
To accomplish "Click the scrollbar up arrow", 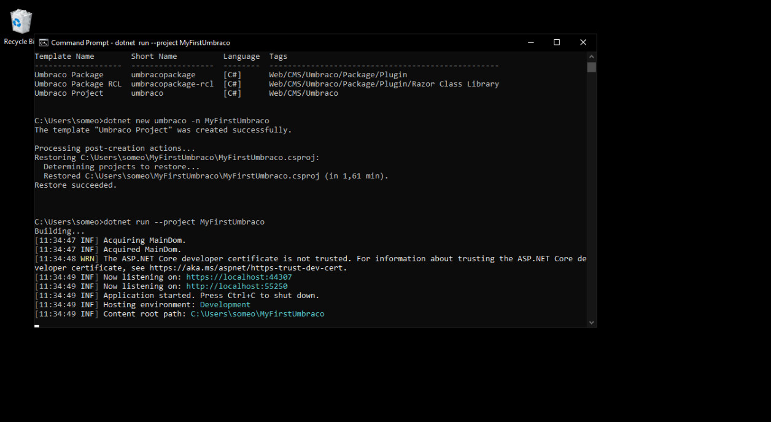I will (591, 56).
